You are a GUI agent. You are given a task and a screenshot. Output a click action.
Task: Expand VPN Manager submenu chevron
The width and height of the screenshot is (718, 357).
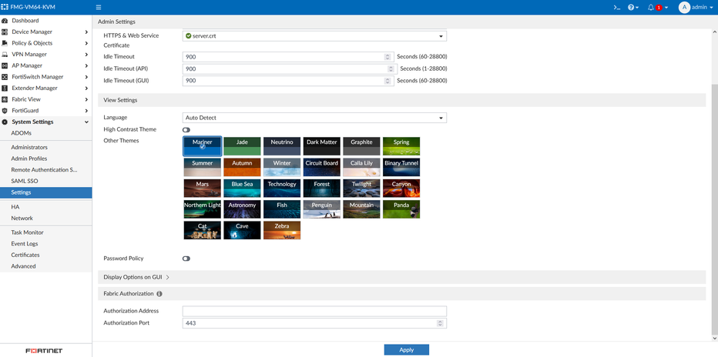click(86, 55)
